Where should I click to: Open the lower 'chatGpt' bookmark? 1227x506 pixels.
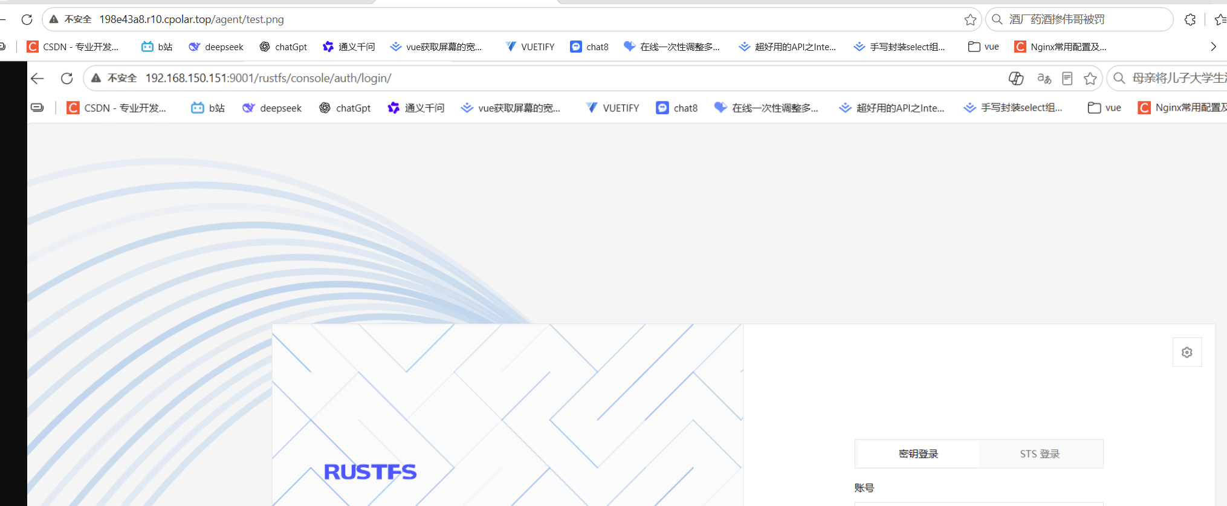click(345, 108)
